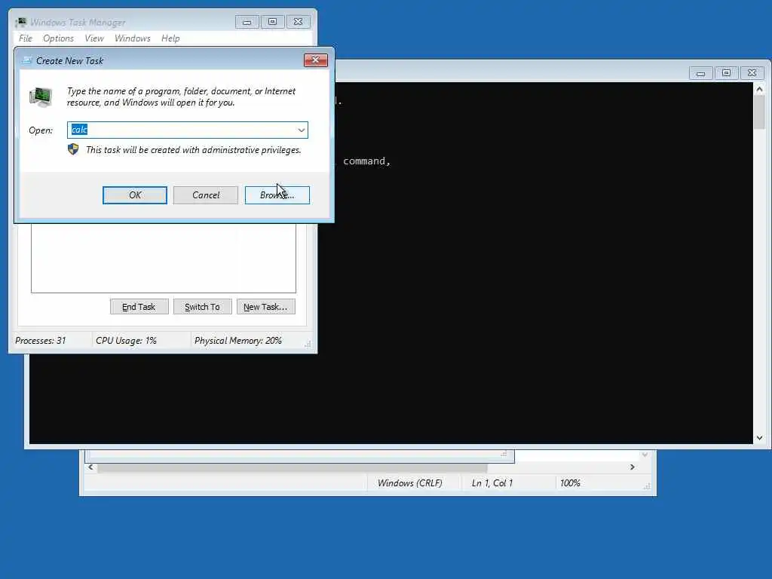Expand the Open field dropdown arrow

pos(302,130)
